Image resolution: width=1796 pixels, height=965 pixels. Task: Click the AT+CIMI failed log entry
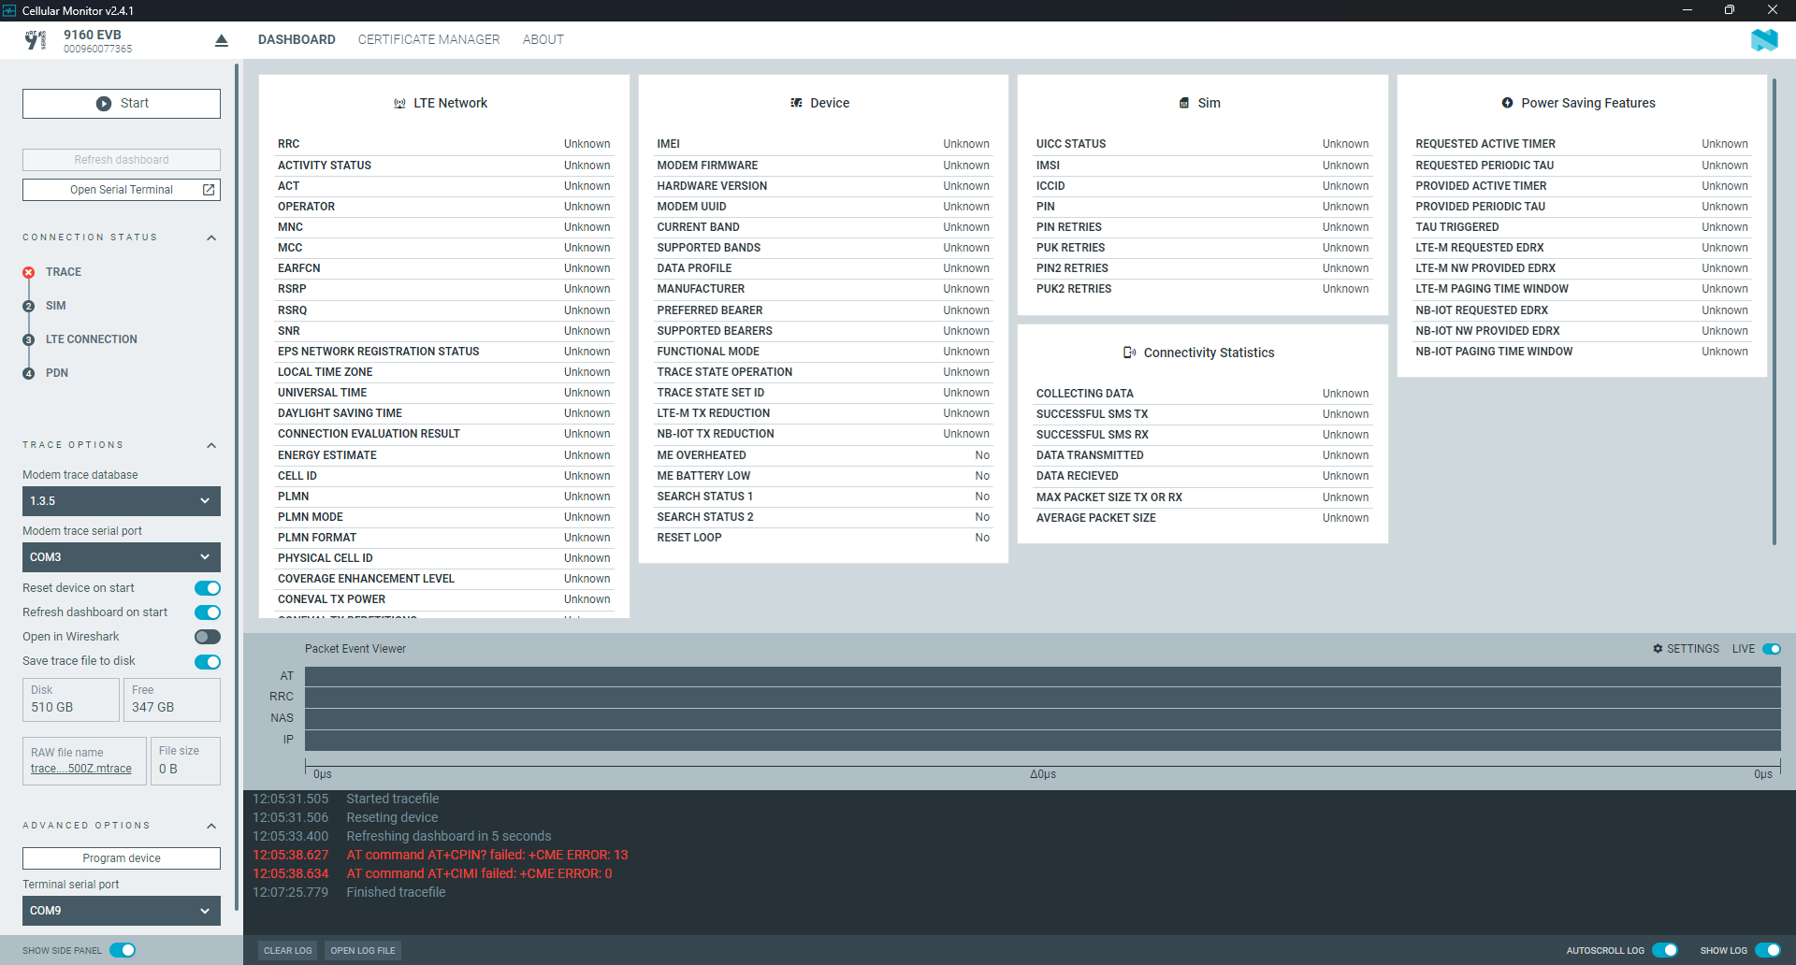tap(432, 873)
